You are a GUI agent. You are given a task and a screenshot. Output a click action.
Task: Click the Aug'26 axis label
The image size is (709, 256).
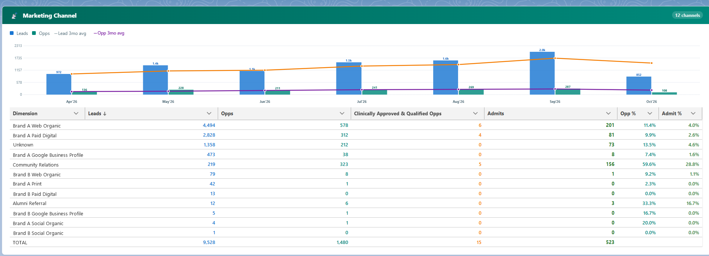click(458, 102)
